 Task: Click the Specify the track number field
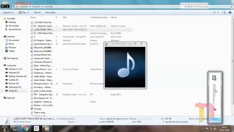(x=176, y=122)
